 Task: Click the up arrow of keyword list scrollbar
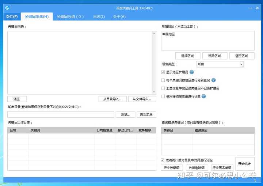point(154,34)
